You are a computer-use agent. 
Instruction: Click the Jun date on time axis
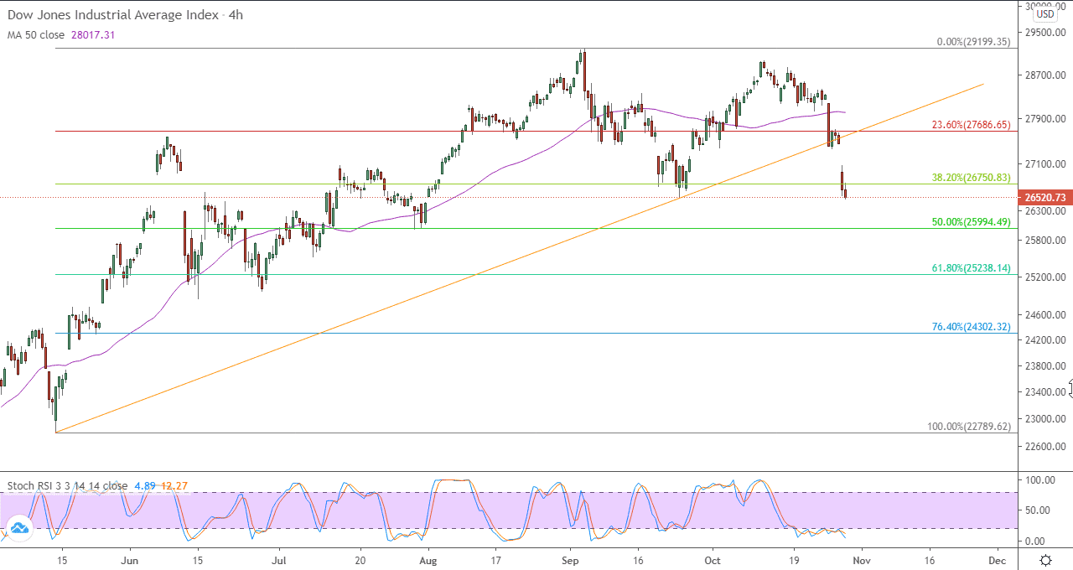[130, 559]
